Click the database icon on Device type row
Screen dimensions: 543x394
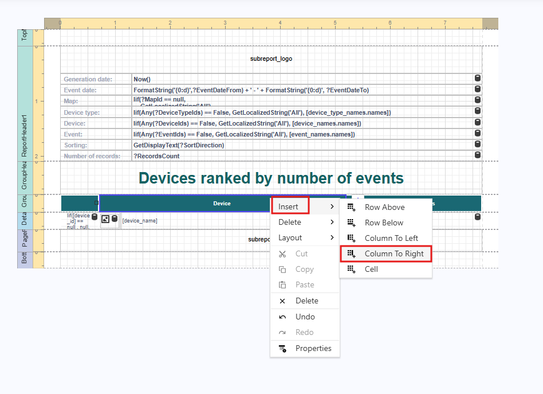click(477, 111)
